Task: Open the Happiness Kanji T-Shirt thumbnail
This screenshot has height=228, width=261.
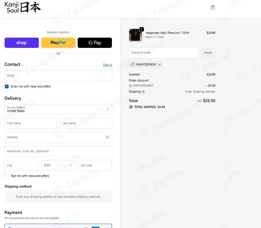Action: (x=135, y=35)
